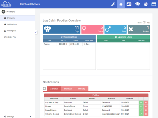Image resolution: width=158 pixels, height=118 pixels.
Task: Click the Date Due column header in notifications
Action: point(130,99)
